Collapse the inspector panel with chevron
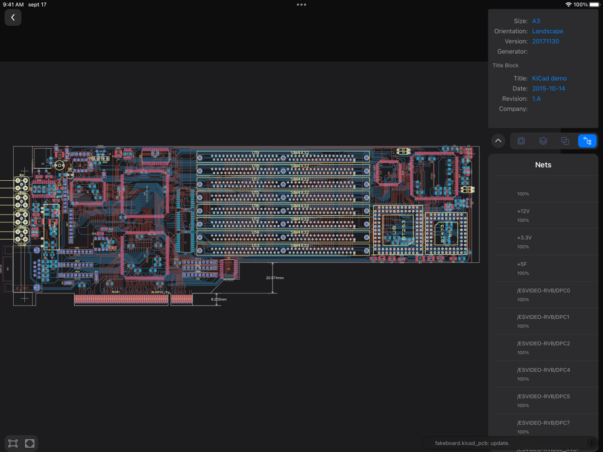Image resolution: width=603 pixels, height=452 pixels. click(498, 141)
